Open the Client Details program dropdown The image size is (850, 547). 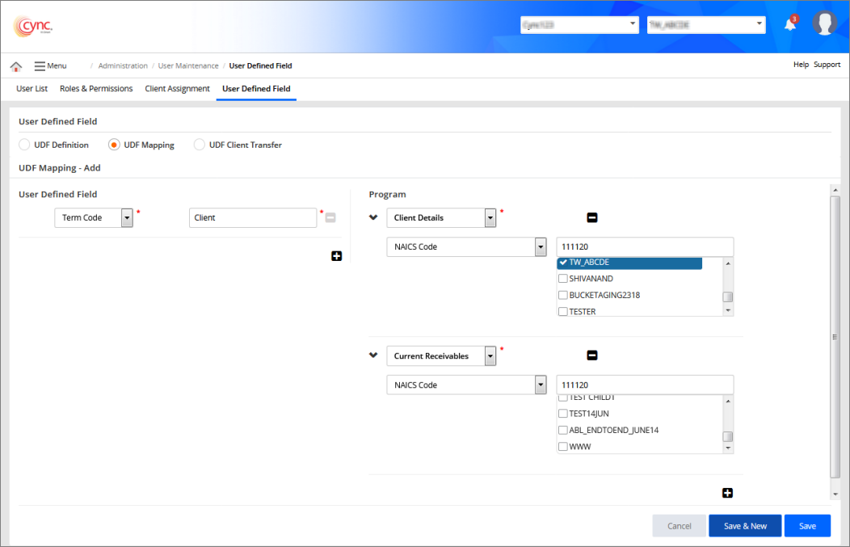coord(490,217)
